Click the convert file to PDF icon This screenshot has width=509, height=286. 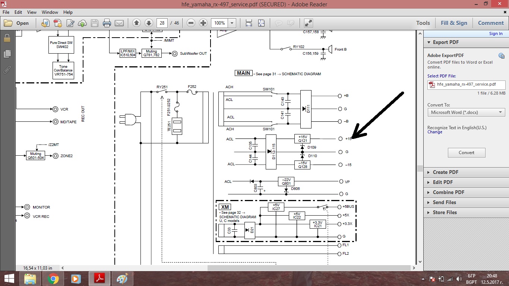[x=45, y=23]
